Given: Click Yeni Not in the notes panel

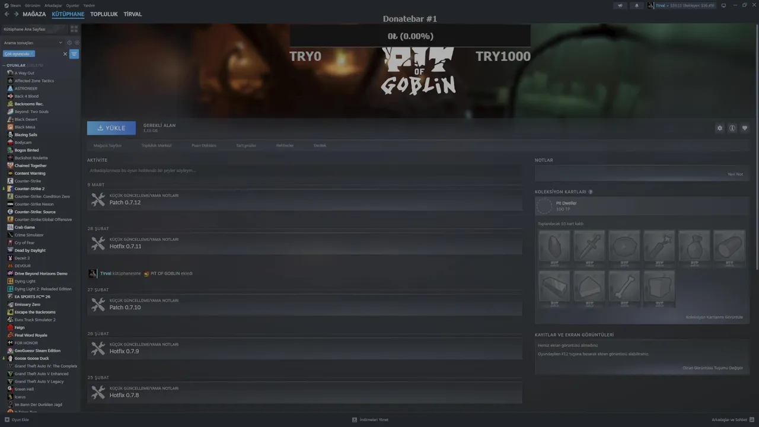Looking at the screenshot, I should 735,174.
